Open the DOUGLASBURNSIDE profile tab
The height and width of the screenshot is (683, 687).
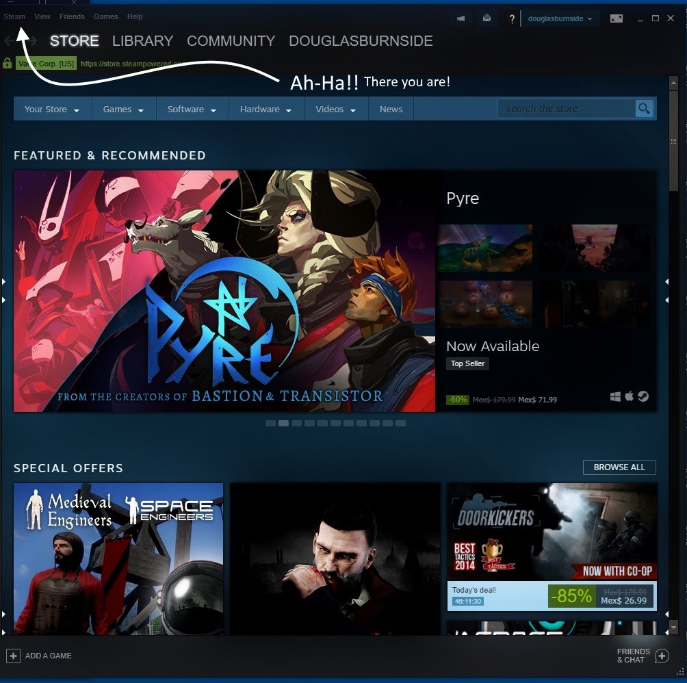361,41
